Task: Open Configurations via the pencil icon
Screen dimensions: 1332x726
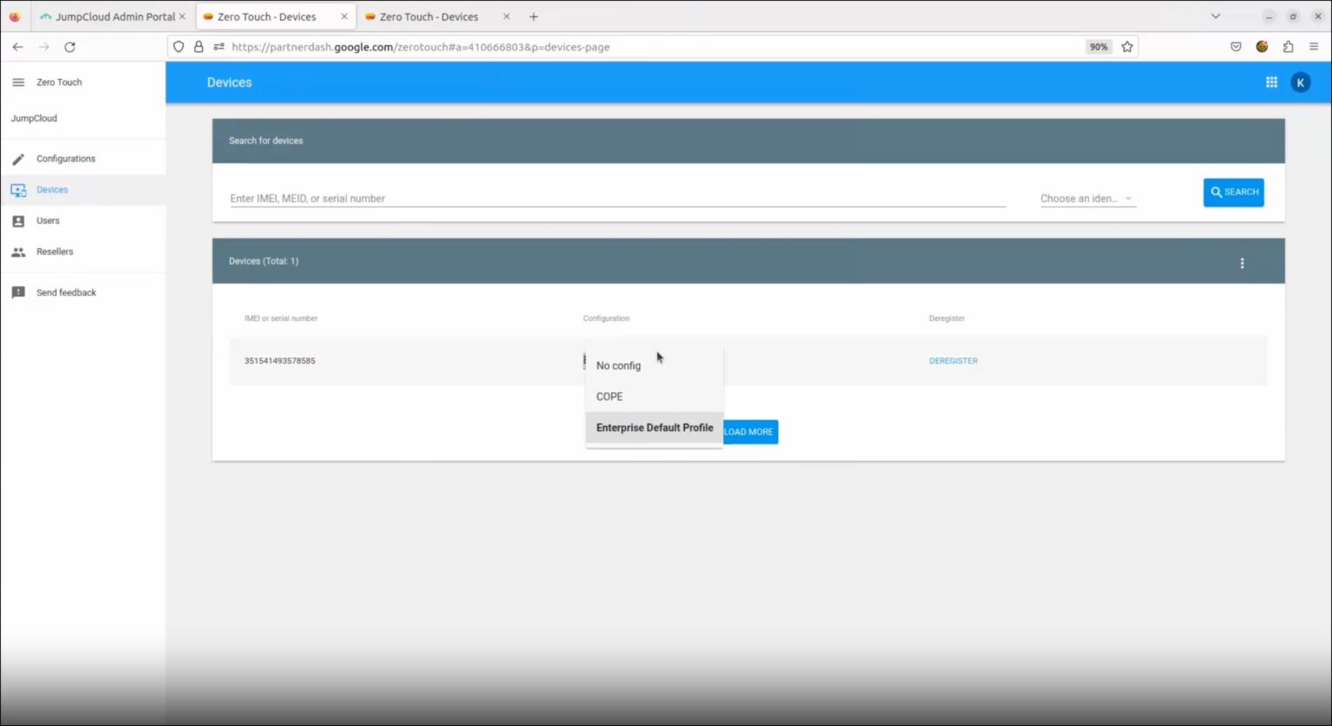Action: pos(18,158)
